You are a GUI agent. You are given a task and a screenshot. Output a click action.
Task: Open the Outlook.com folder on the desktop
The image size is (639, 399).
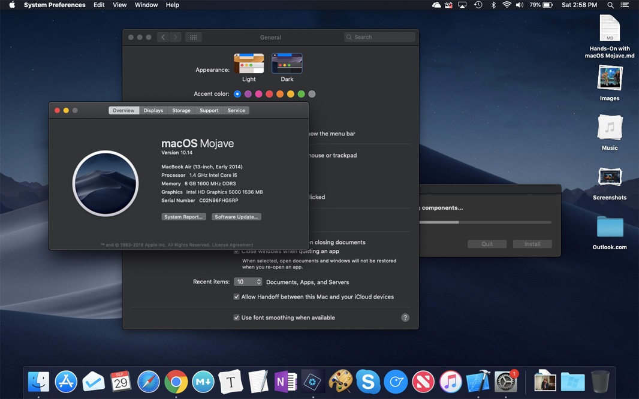pos(610,228)
